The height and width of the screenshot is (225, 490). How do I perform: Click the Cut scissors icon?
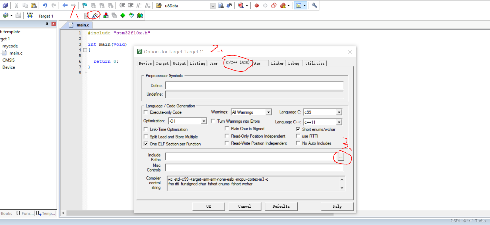click(17, 5)
